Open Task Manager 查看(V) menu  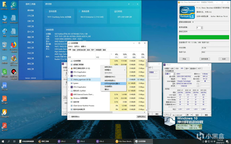(x=83, y=46)
